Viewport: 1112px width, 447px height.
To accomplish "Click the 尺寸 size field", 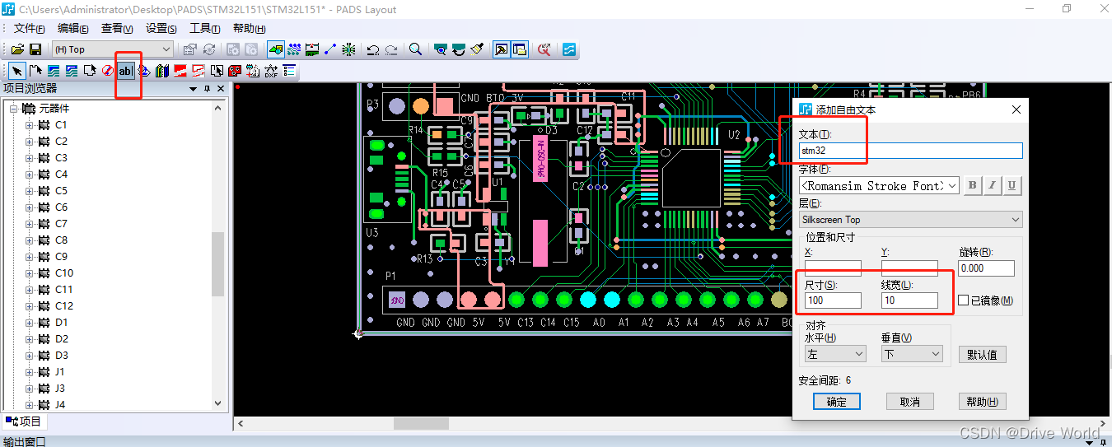I will click(833, 300).
